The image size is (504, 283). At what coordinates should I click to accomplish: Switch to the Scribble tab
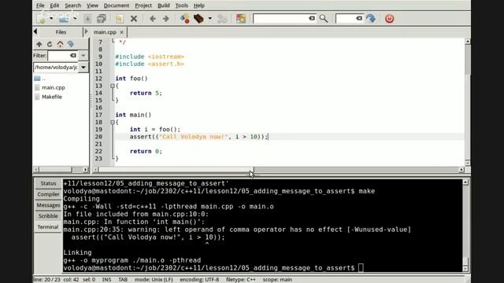(48, 216)
